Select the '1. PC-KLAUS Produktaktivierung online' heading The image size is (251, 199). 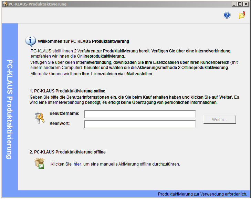tap(67, 91)
